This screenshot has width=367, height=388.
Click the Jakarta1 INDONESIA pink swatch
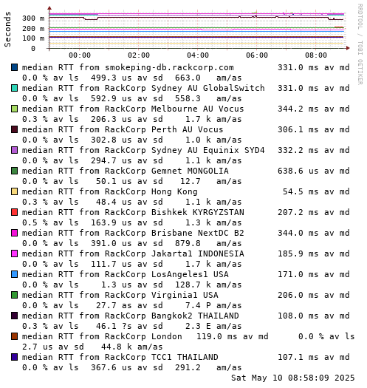(14, 253)
